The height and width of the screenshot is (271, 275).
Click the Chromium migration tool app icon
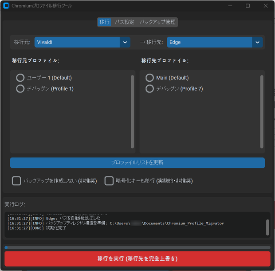[x=6, y=6]
